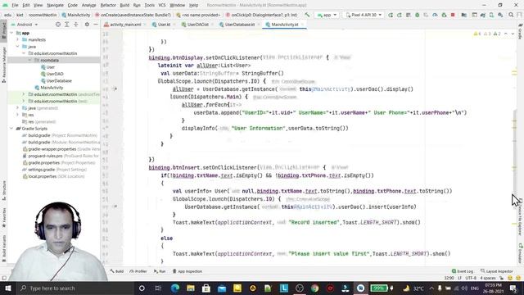
Task: Click the Search Everywhere magnifier icon
Action: [511, 15]
